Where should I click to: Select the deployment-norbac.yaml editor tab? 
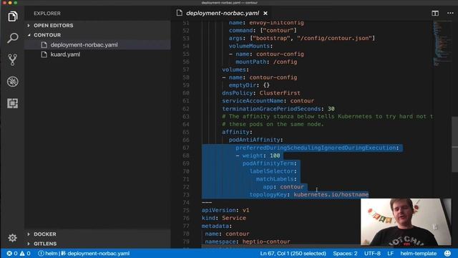(222, 13)
